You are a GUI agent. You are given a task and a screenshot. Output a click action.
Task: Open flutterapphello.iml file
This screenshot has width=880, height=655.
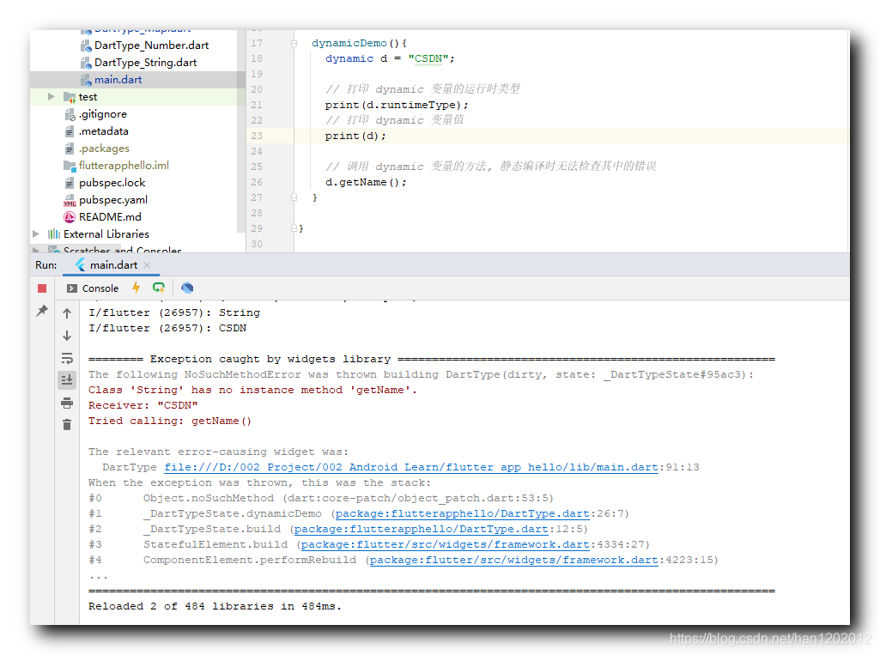click(124, 166)
